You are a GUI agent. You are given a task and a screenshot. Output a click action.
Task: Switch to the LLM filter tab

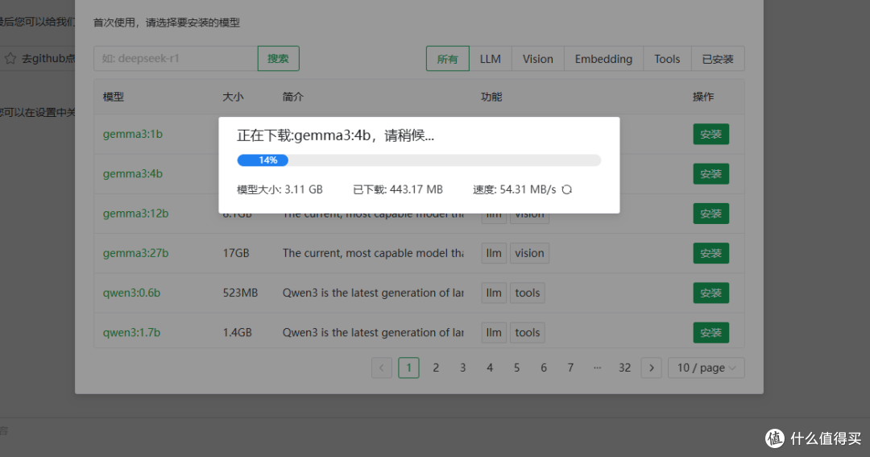[490, 59]
